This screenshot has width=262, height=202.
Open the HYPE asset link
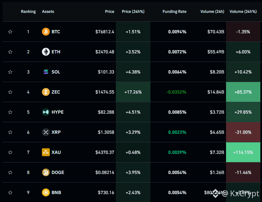57,112
